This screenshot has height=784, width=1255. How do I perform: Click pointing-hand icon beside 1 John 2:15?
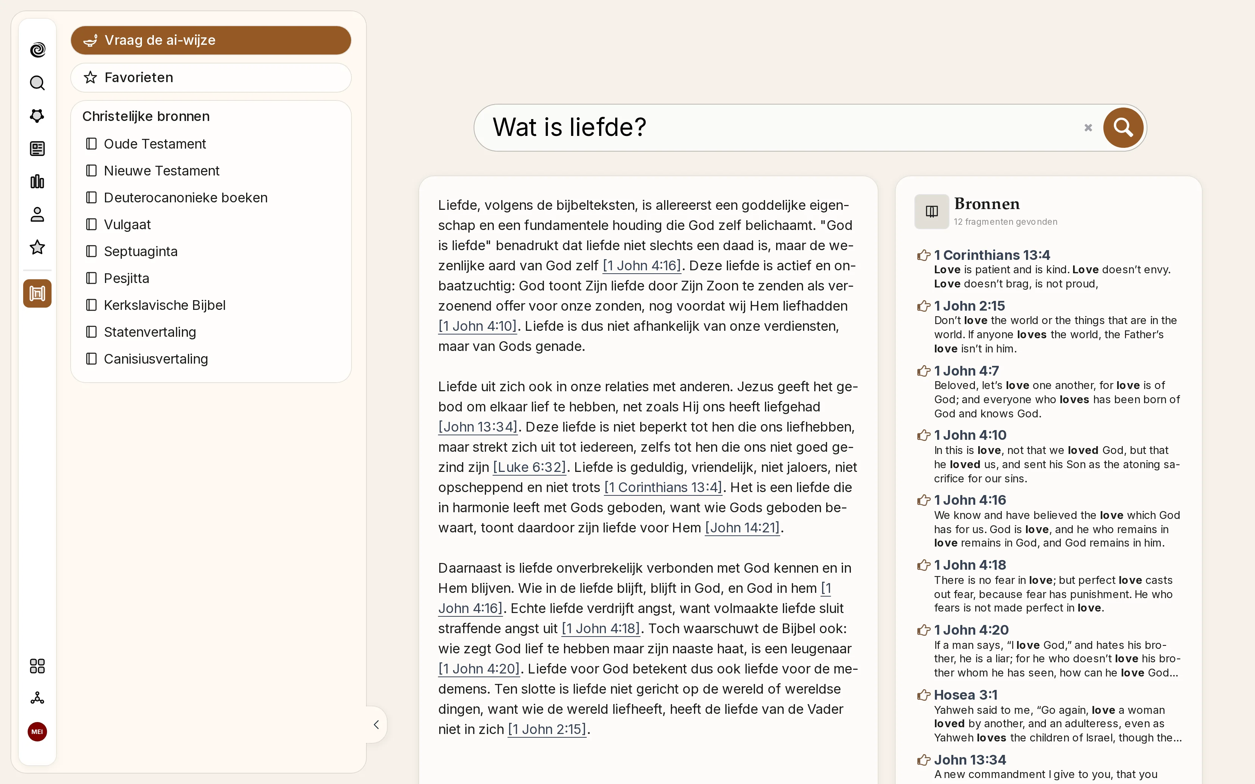[x=924, y=306]
